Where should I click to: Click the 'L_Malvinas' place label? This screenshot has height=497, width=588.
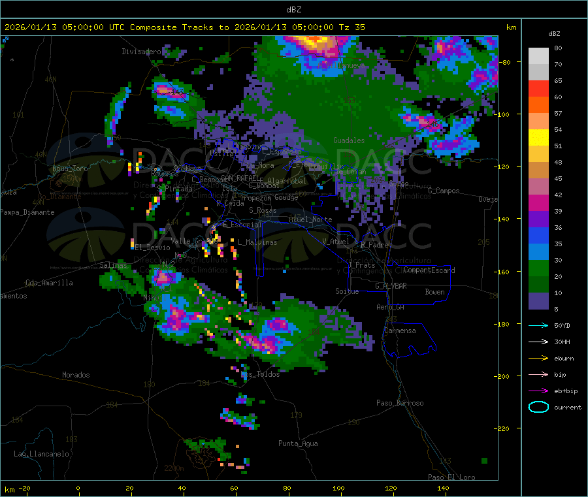pyautogui.click(x=257, y=242)
